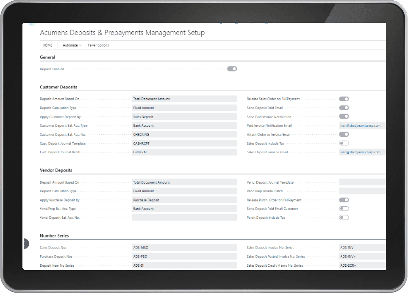408x293 pixels.
Task: Collapse the Vendor Deposits section header
Action: (x=56, y=170)
